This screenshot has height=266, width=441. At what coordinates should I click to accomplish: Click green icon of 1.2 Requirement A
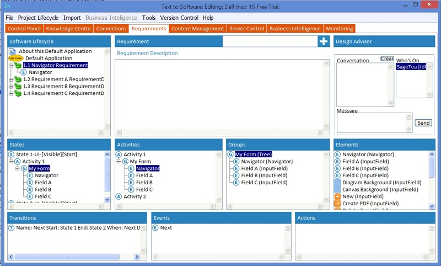tap(18, 79)
